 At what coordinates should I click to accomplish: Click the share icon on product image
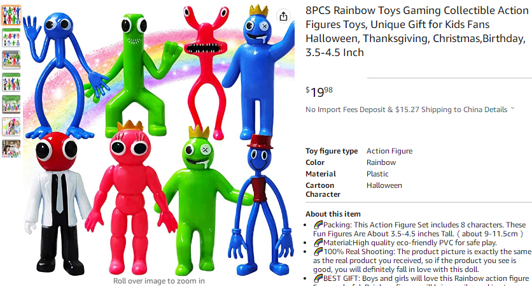[x=283, y=16]
